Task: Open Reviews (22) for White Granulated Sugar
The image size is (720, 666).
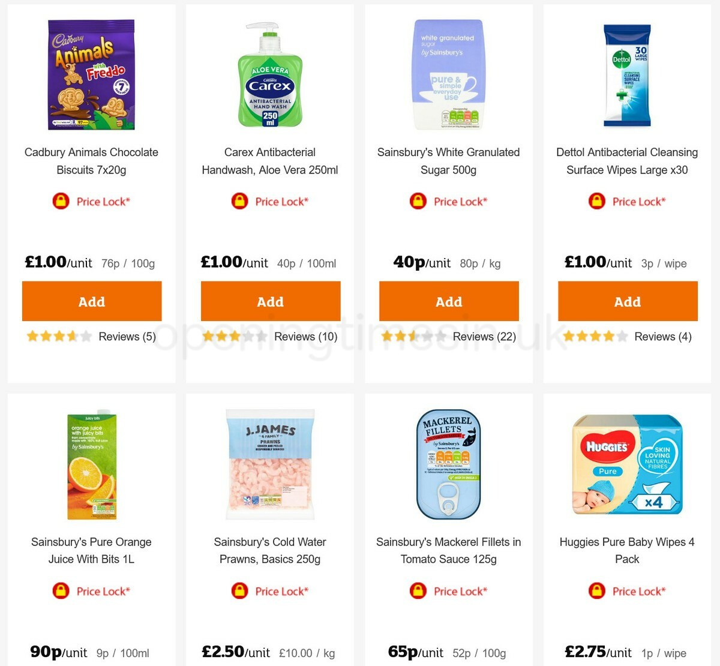Action: pos(484,337)
